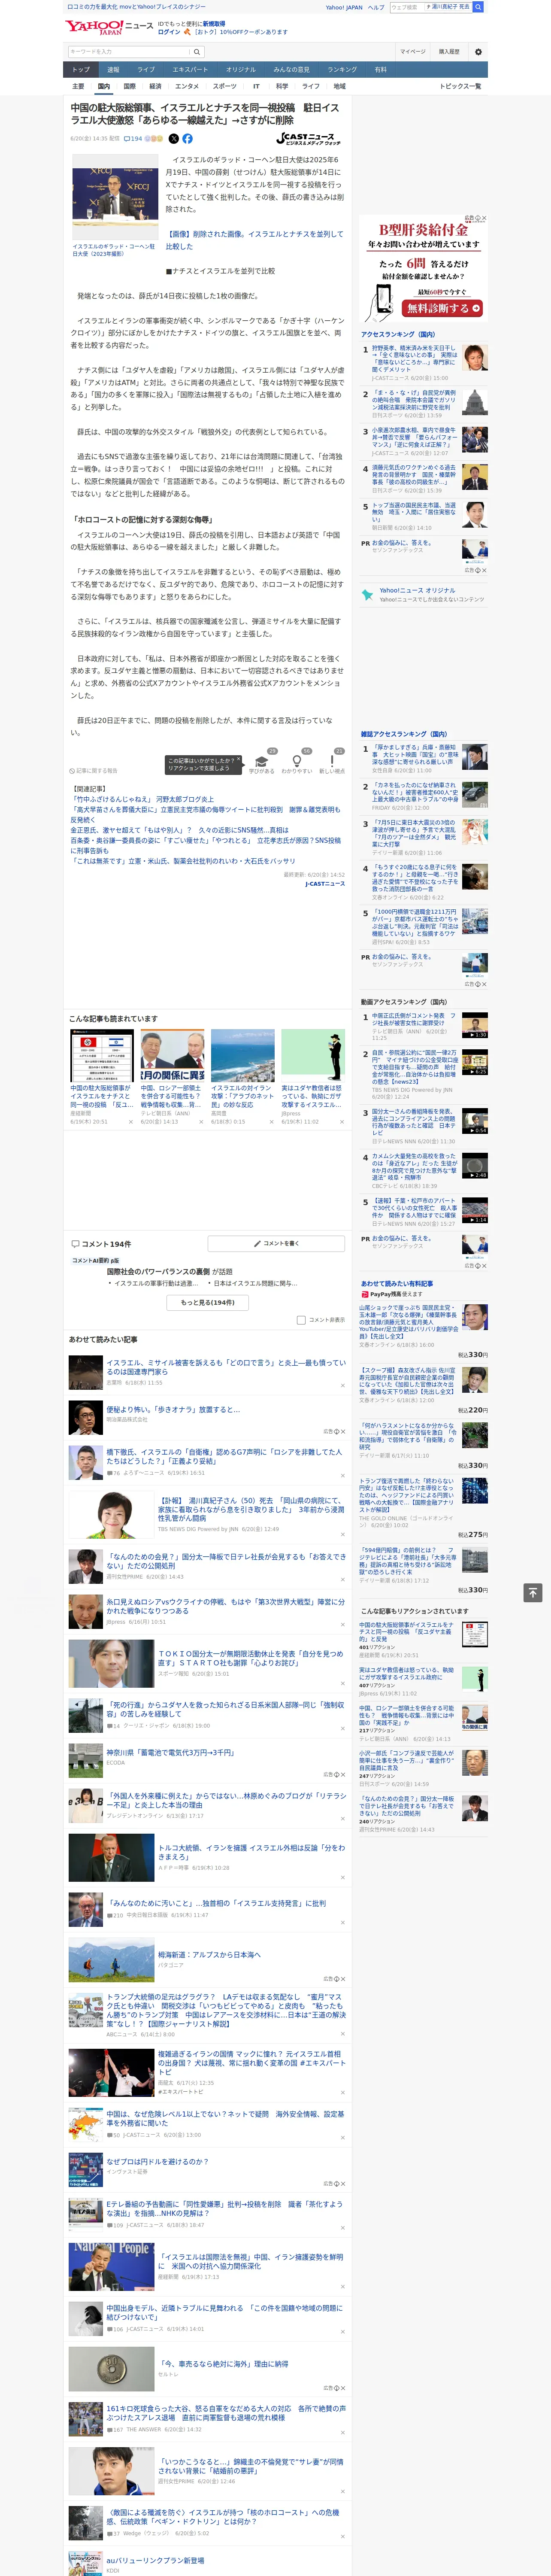Open the Gilad Cohen article photo
Image resolution: width=551 pixels, height=2576 pixels.
coord(114,196)
